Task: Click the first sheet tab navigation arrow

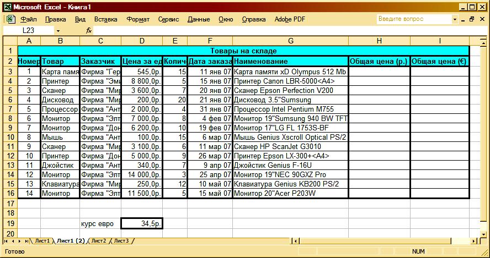Action: click(6, 241)
